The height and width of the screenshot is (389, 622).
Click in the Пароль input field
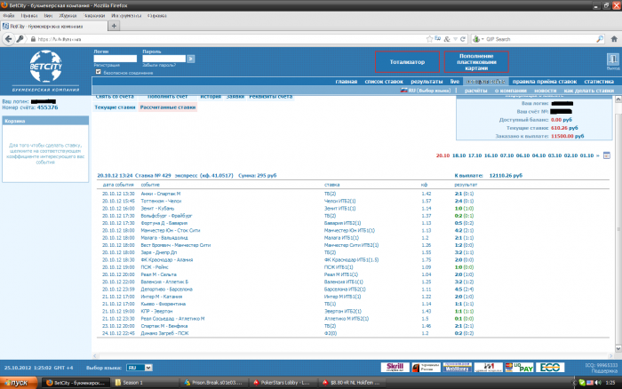[x=164, y=59]
